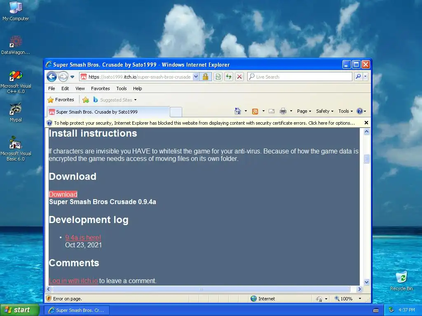Click the network tray icon near clock
This screenshot has width=422, height=316.
(x=391, y=310)
